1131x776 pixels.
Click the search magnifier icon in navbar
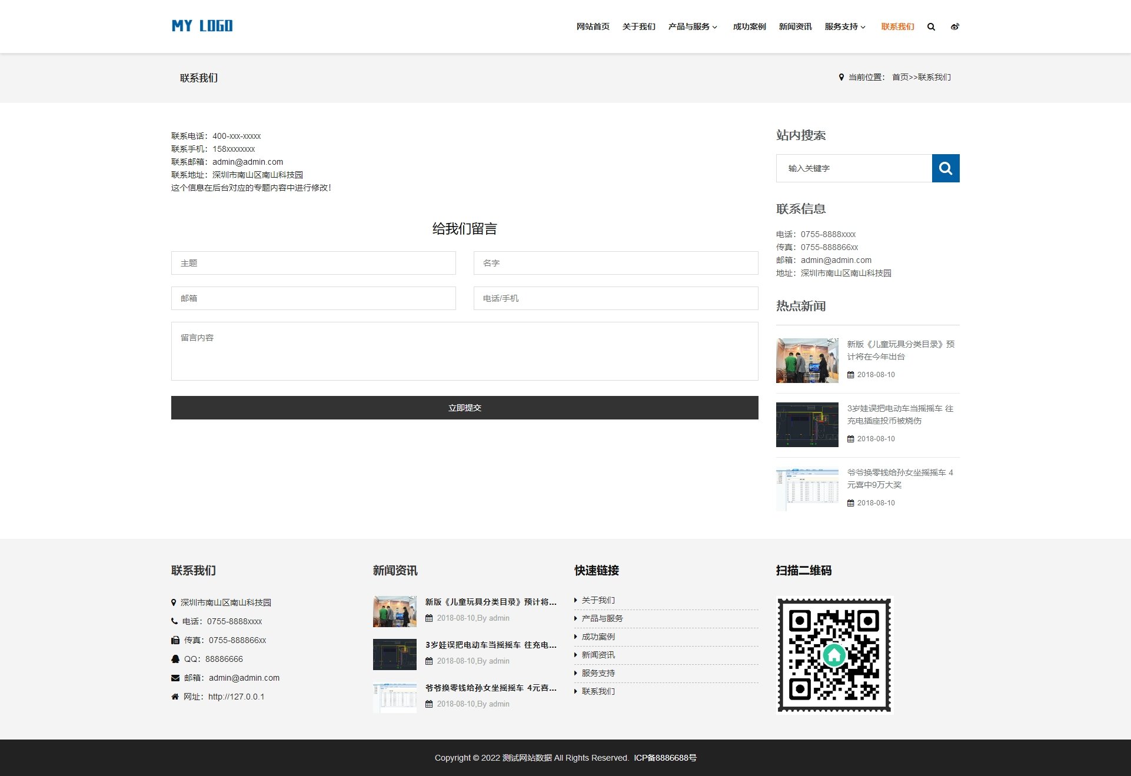click(x=931, y=26)
